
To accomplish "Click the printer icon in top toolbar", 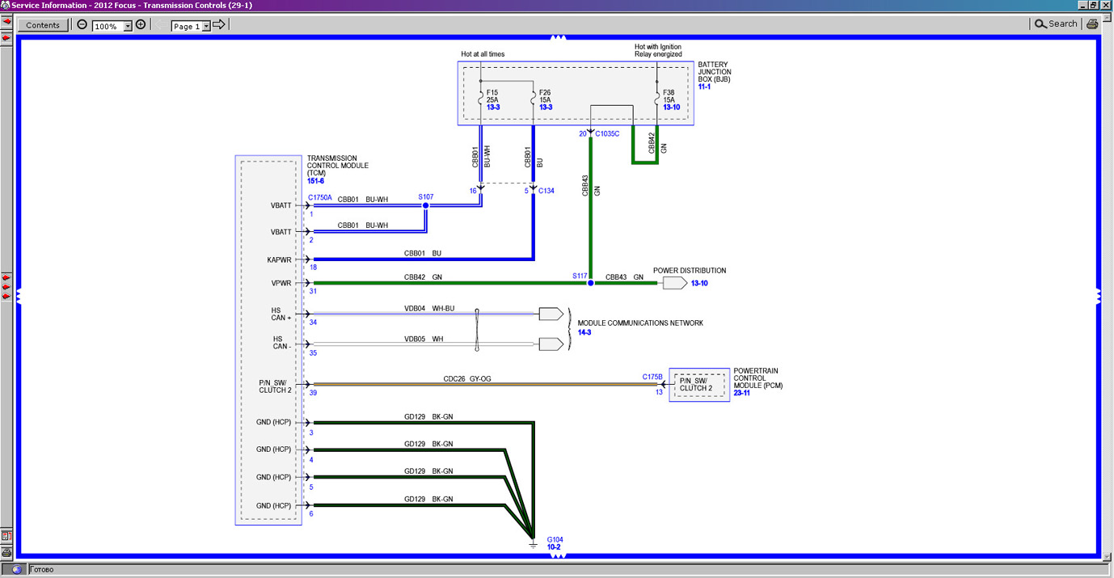I will [x=1092, y=24].
